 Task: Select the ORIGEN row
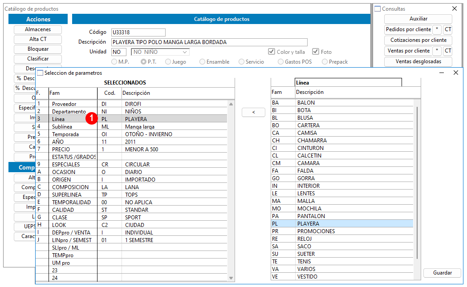click(x=131, y=179)
